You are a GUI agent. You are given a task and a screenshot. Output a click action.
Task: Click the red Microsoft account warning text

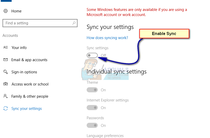[x=137, y=12]
